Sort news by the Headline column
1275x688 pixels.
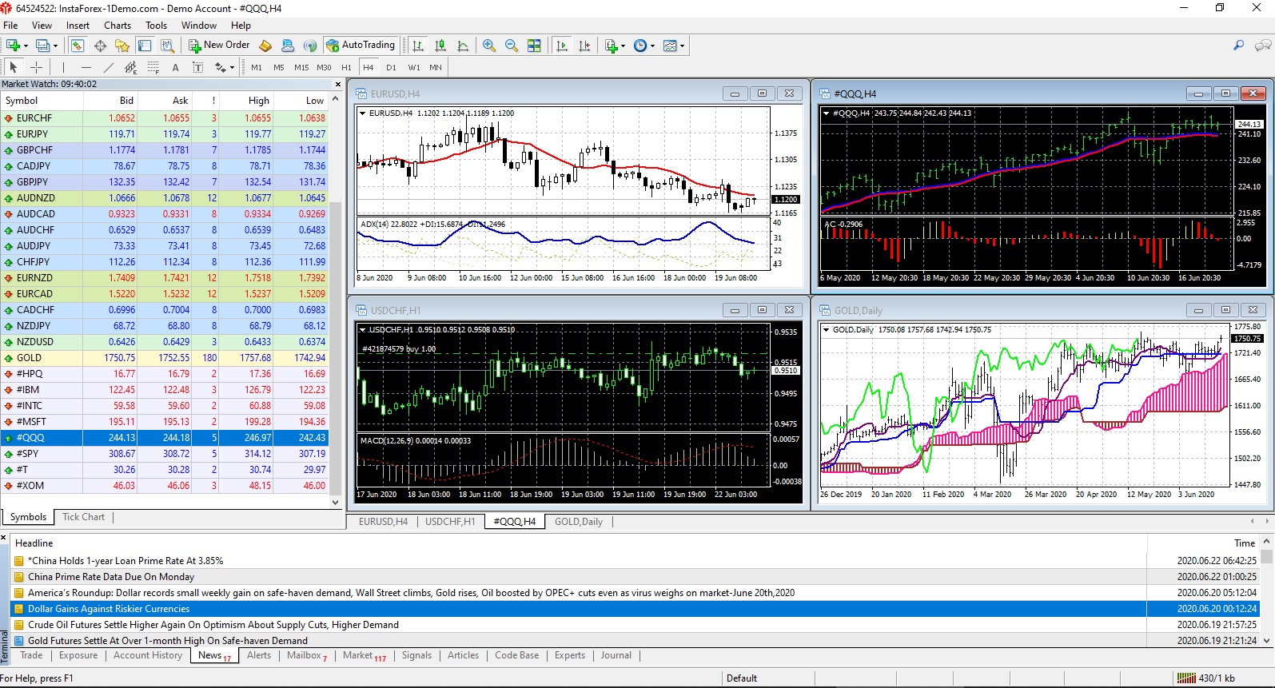click(x=578, y=543)
